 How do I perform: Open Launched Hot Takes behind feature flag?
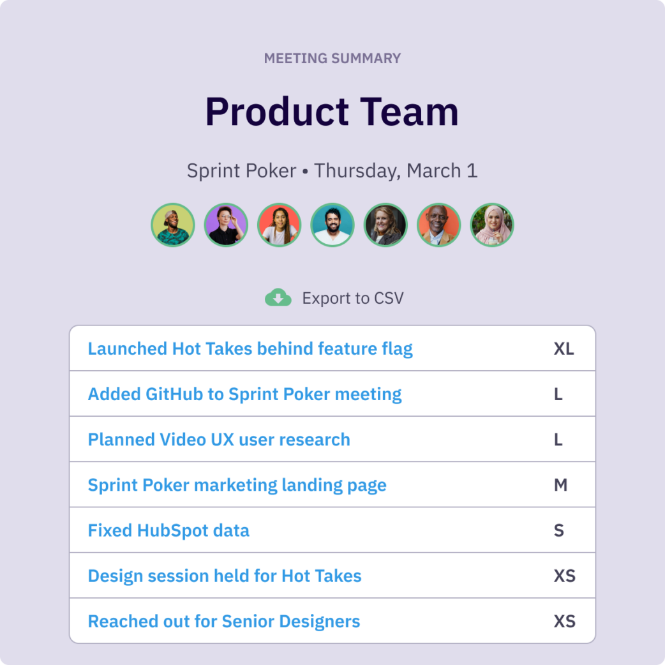click(x=250, y=348)
